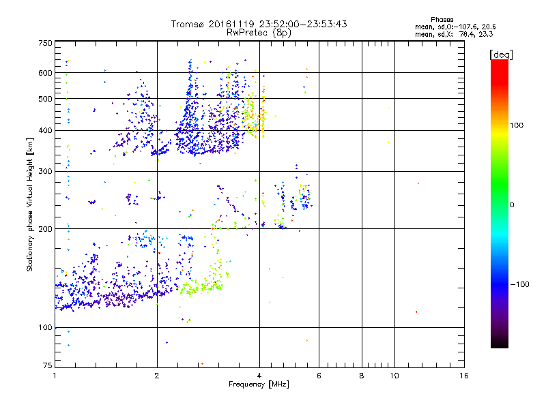The image size is (546, 409).
Task: Click the 'Stationary phase Virtual Height [km]' label
Action: [x=30, y=205]
